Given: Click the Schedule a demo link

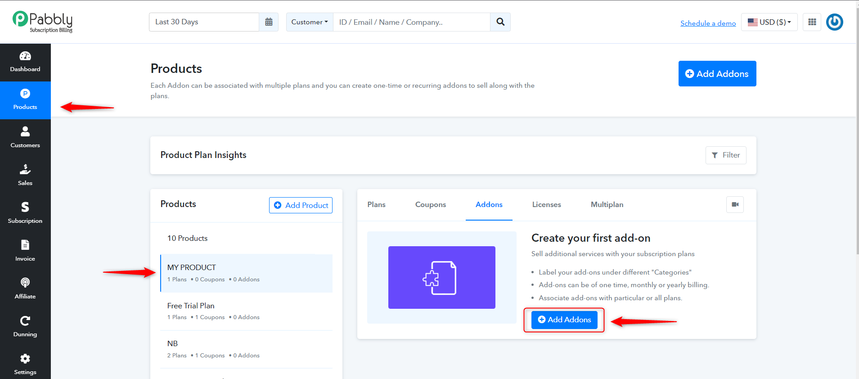Looking at the screenshot, I should click(x=708, y=23).
